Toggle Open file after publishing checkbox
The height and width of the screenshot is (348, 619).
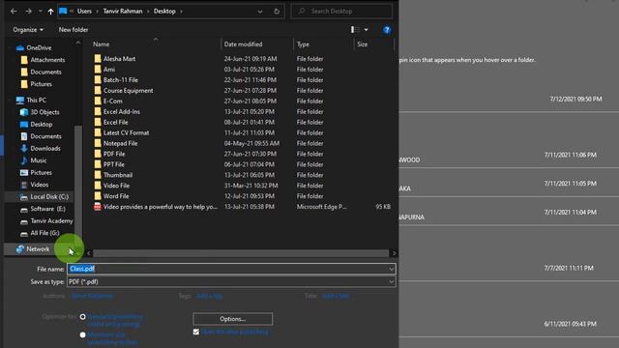(x=196, y=333)
